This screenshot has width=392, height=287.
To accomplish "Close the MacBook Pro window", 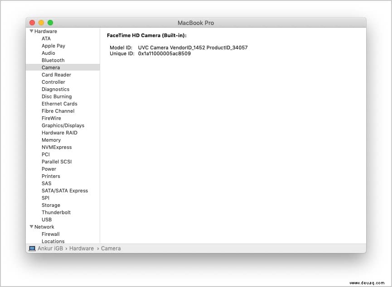I will click(32, 23).
